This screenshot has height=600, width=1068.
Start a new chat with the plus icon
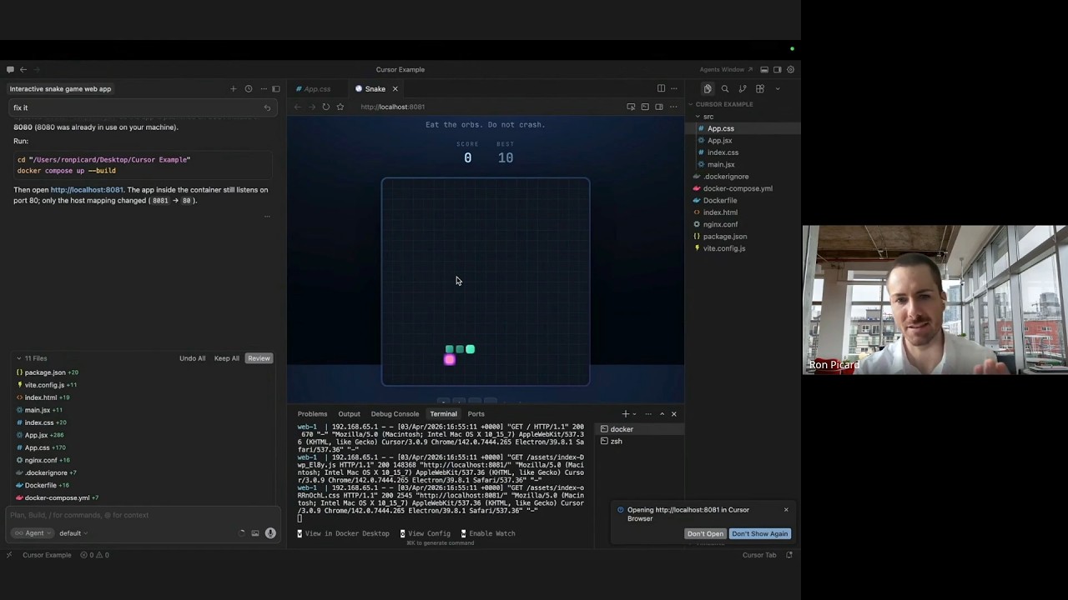click(234, 89)
